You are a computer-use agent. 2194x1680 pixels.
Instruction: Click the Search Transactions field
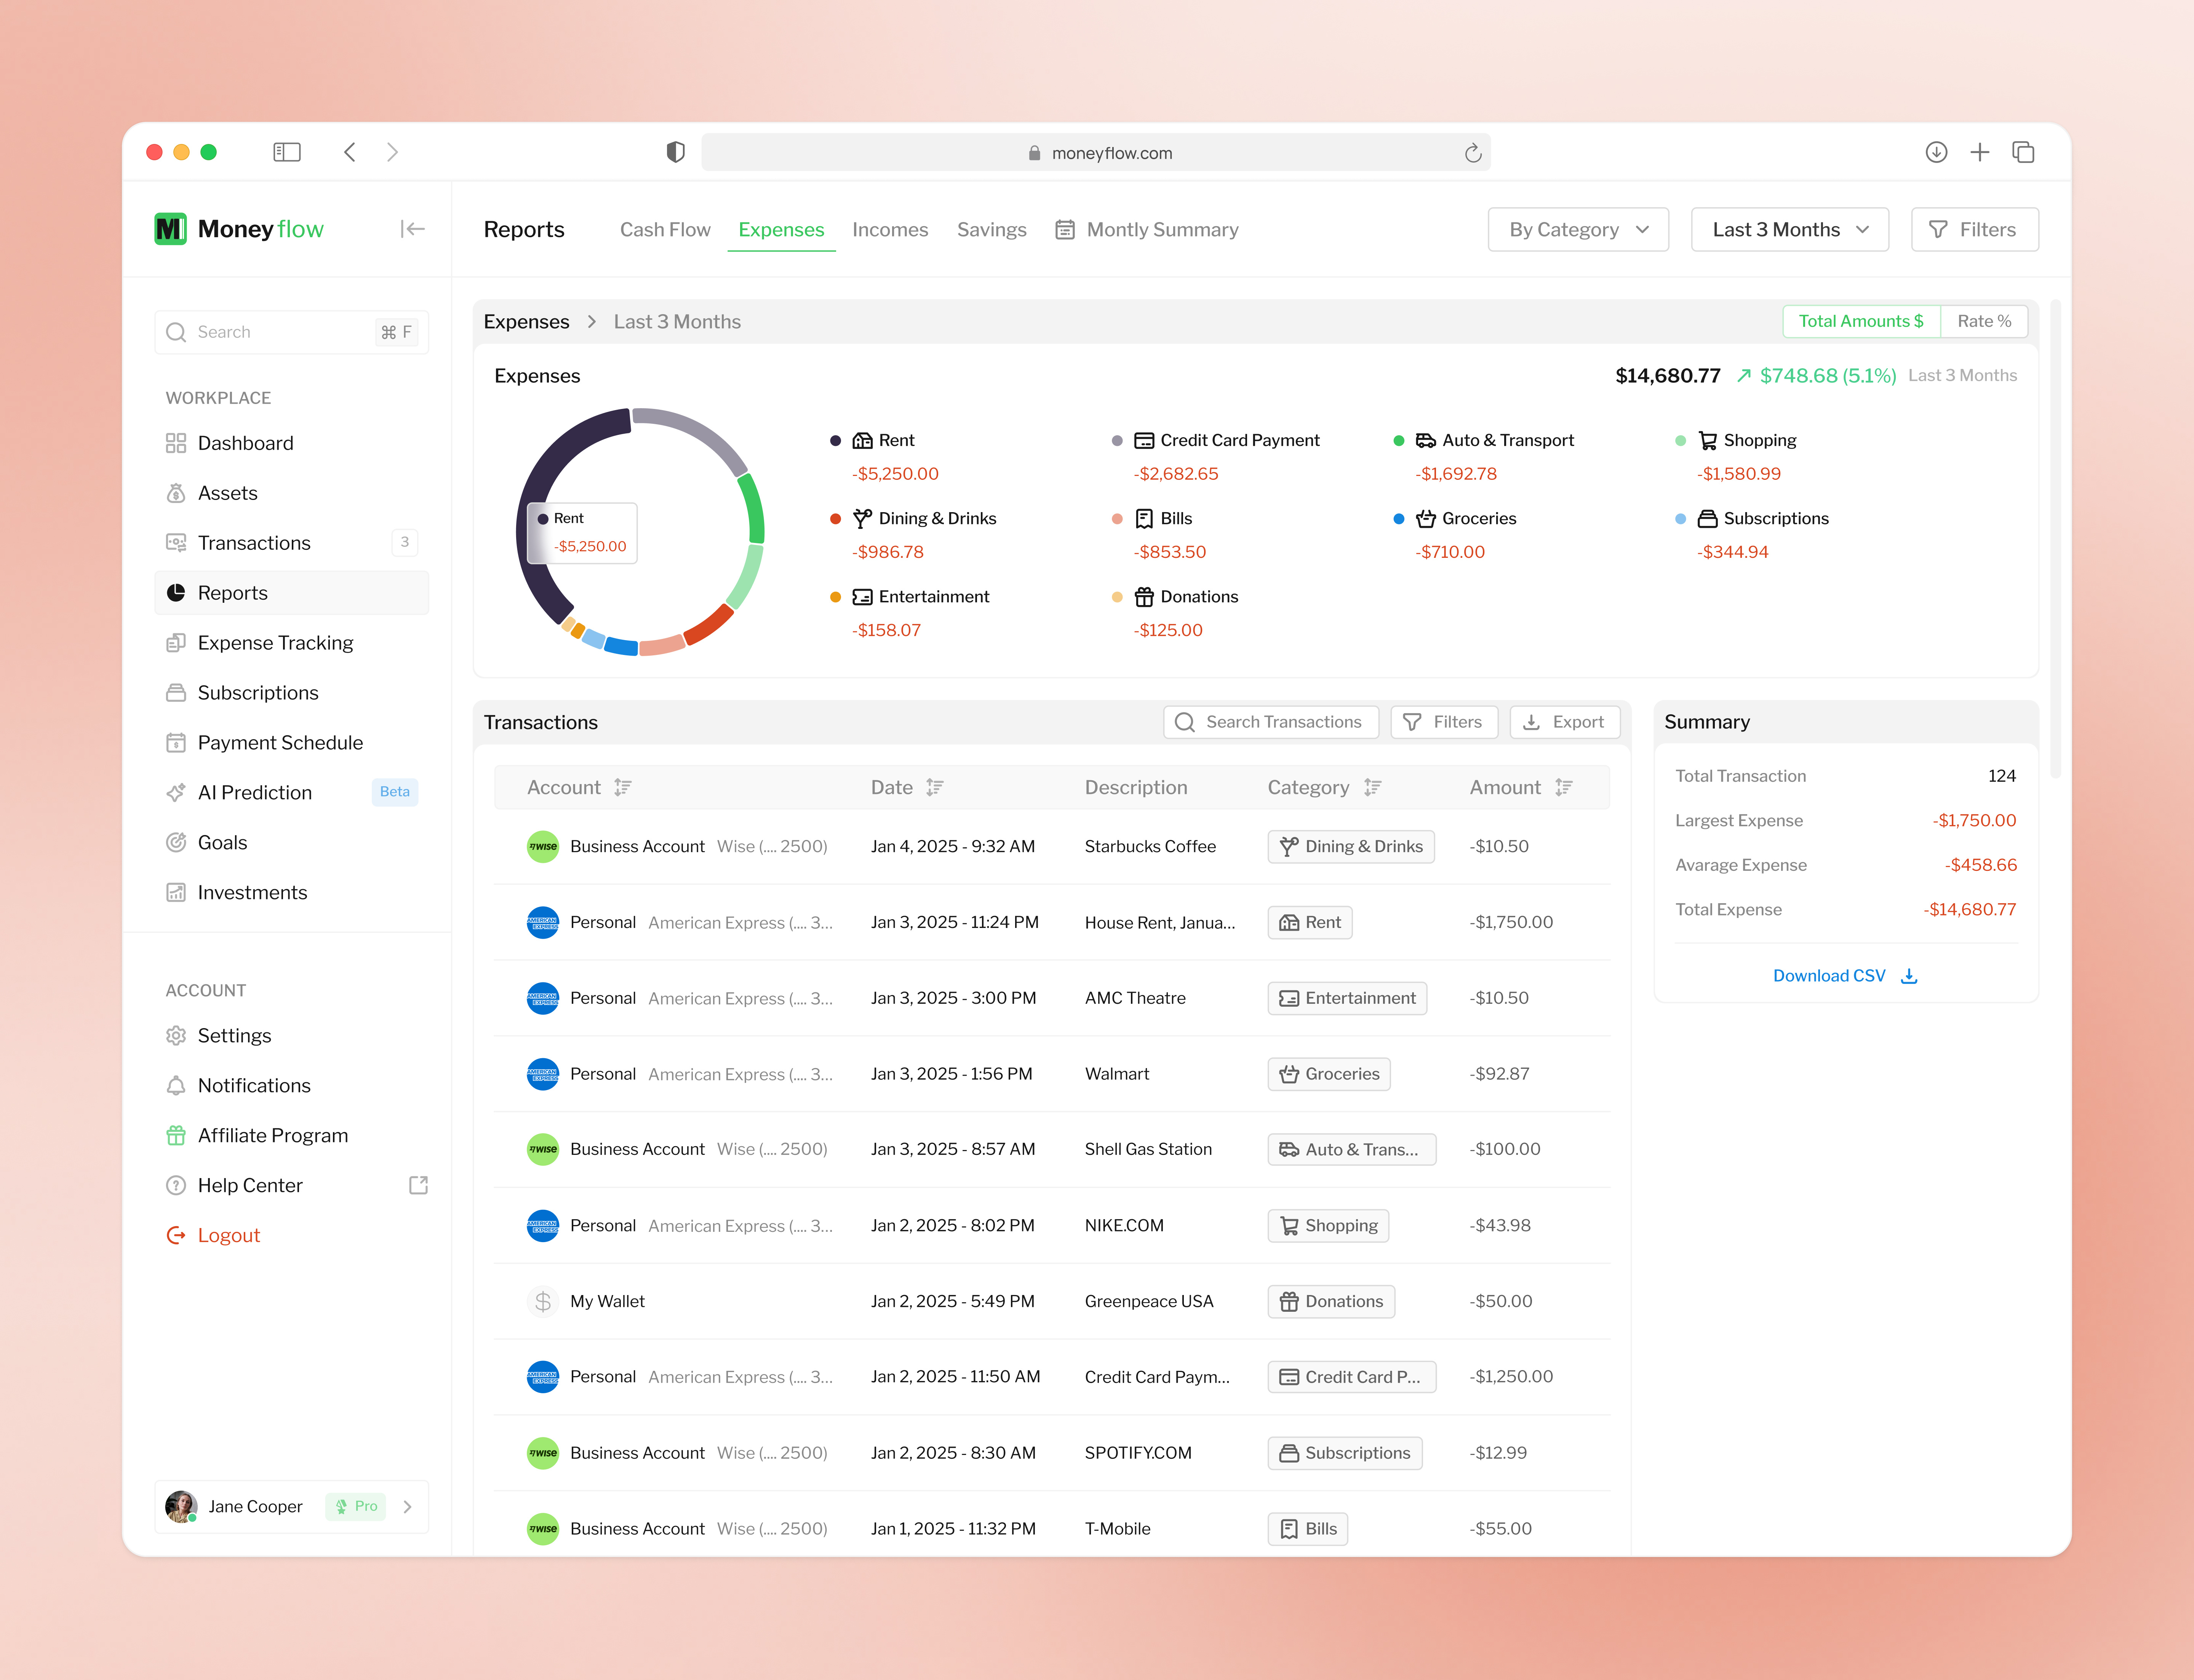point(1271,721)
